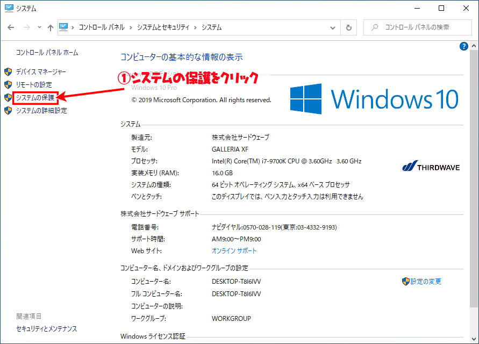Open the オンライン サポート website link

pos(234,251)
